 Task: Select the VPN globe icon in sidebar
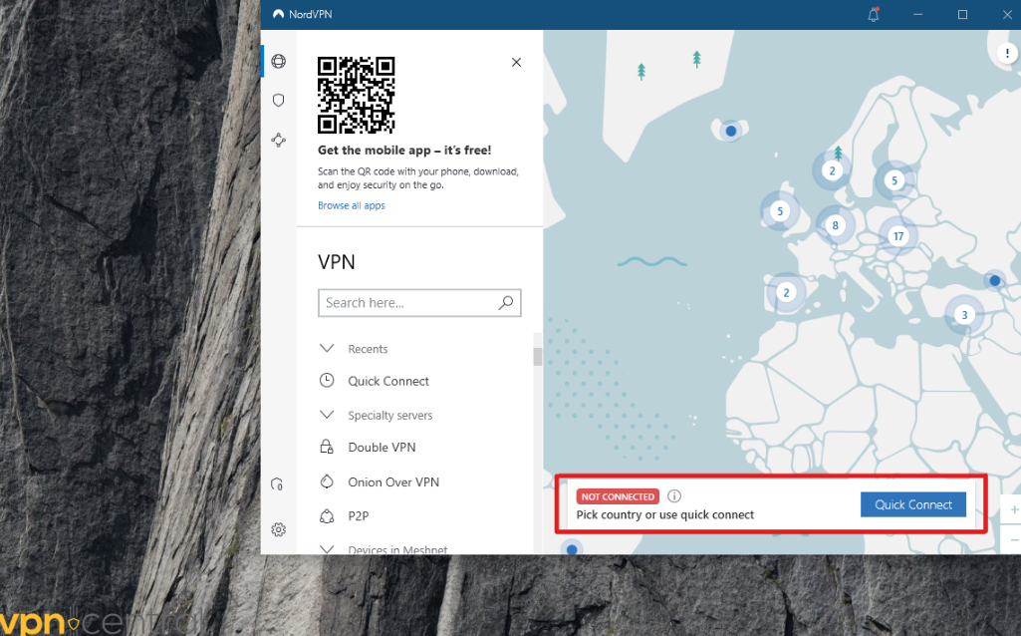click(278, 61)
